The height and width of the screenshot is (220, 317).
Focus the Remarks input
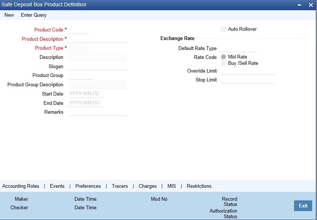[97, 112]
